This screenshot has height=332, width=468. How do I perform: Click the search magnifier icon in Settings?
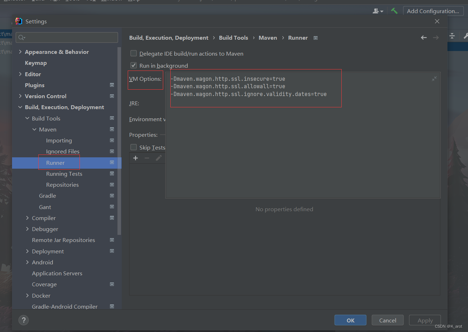(x=22, y=38)
